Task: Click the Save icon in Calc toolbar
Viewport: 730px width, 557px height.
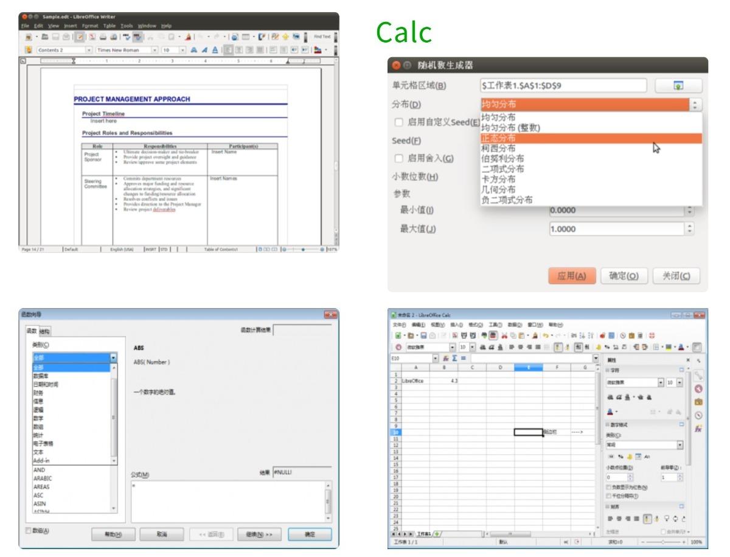Action: pyautogui.click(x=423, y=335)
